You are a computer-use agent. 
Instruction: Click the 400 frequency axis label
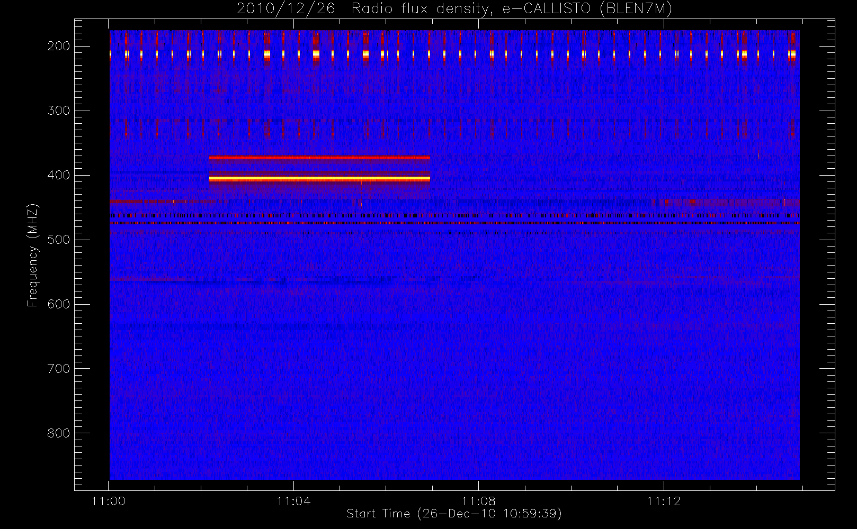coord(59,175)
